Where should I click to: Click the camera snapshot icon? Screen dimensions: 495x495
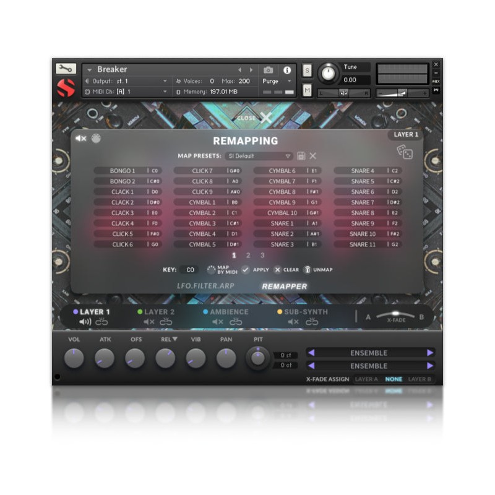pyautogui.click(x=269, y=70)
